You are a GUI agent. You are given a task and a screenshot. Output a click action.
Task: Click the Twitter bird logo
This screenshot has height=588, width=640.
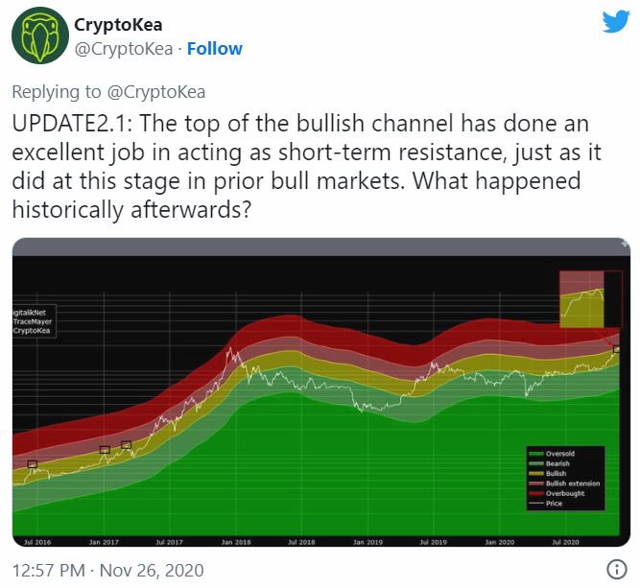coord(615,22)
